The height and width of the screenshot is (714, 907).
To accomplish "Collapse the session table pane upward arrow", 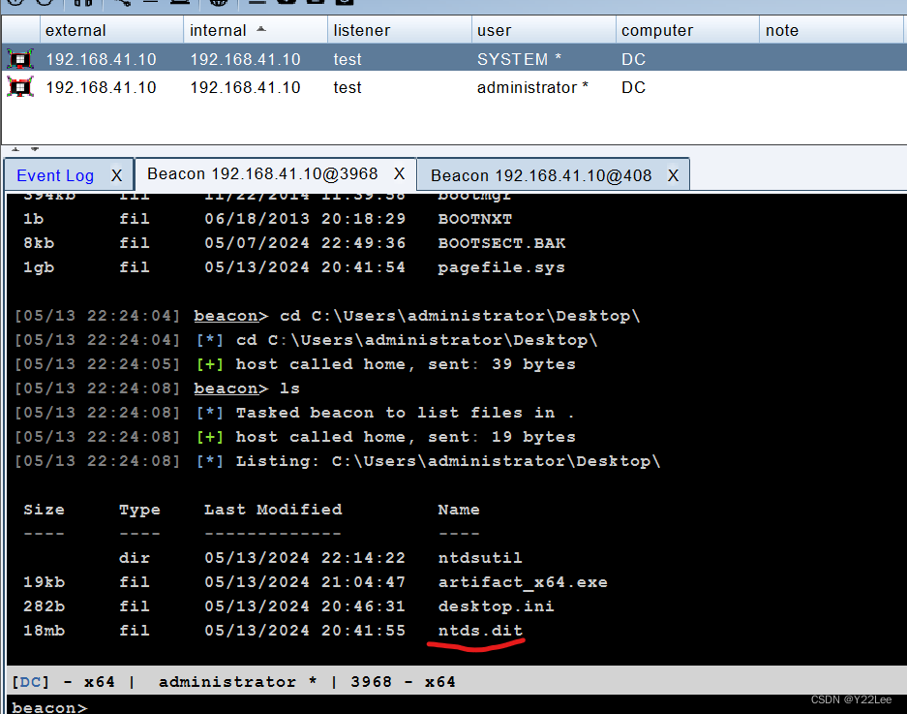I will pos(15,149).
